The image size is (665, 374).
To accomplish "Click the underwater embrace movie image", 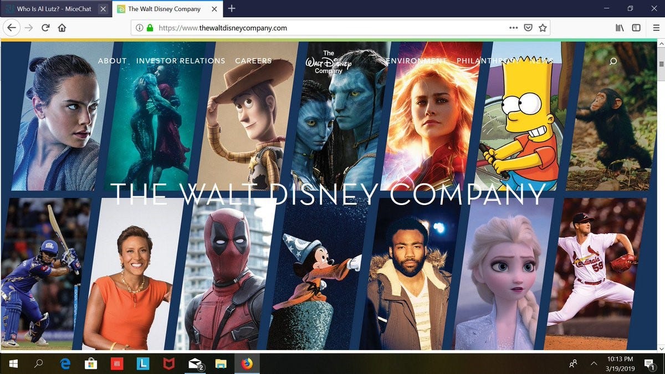I will (155, 116).
